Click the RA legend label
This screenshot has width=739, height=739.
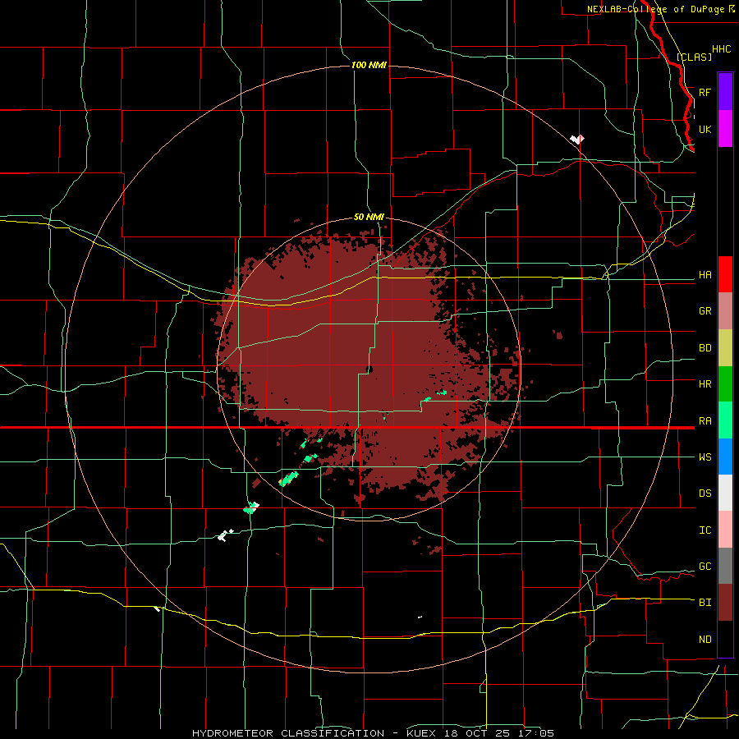[x=705, y=421]
